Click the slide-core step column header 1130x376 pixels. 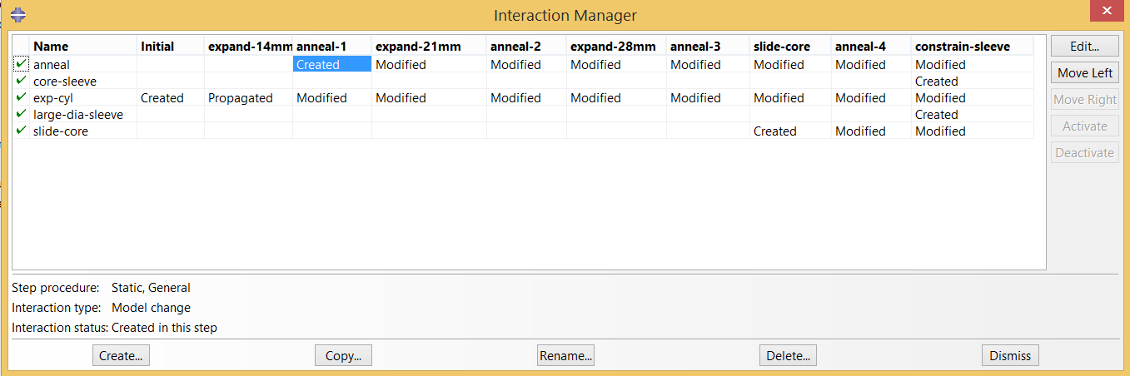tap(780, 46)
